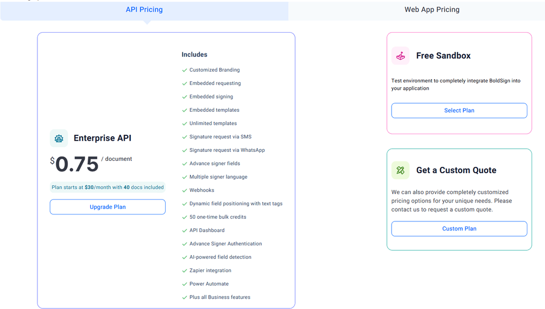Click Select Plan under Free Sandbox

coord(458,111)
